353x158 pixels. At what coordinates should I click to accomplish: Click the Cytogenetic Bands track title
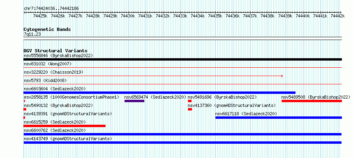tap(47, 29)
